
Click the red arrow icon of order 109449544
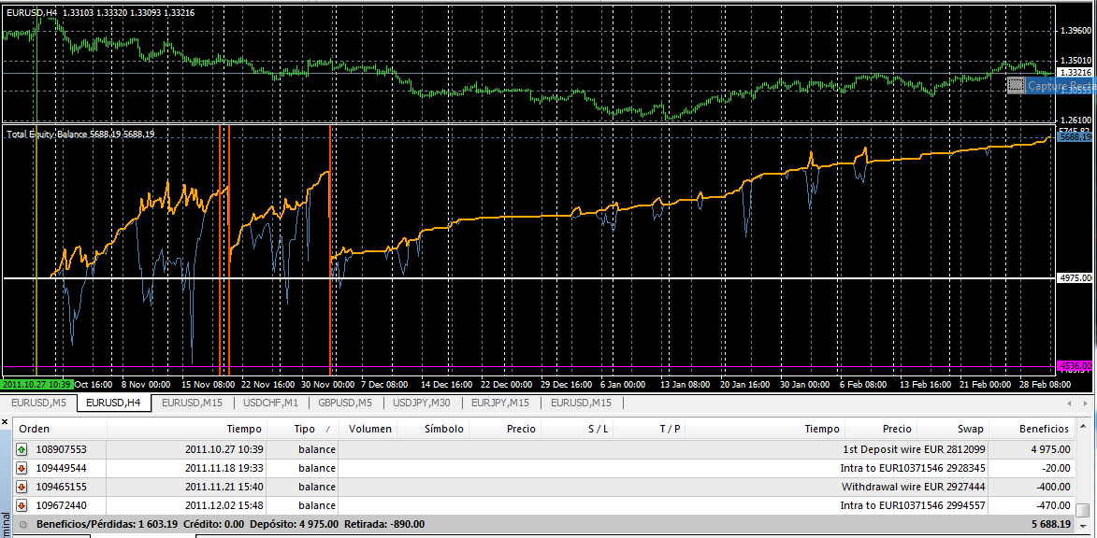click(x=22, y=468)
